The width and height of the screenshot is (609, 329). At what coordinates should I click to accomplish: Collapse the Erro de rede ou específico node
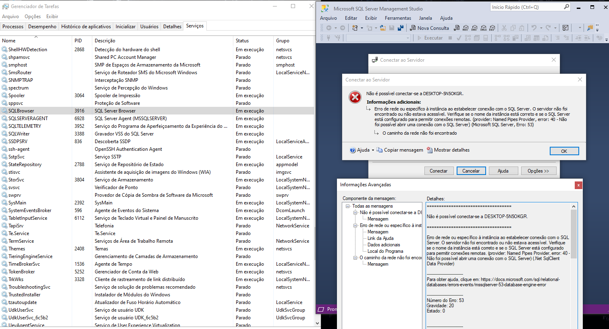(355, 225)
